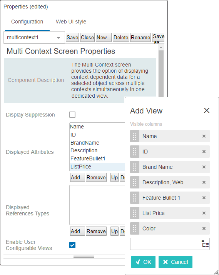Screen dimensions: 219x275
Task: Click the drag handle of Feature Bullet 1
Action: pyautogui.click(x=135, y=198)
